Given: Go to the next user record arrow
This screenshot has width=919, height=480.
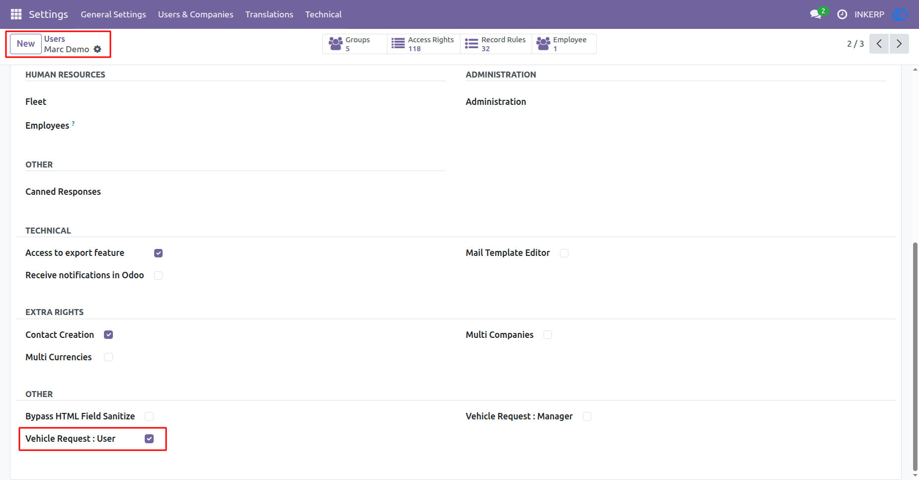Looking at the screenshot, I should click(x=899, y=44).
